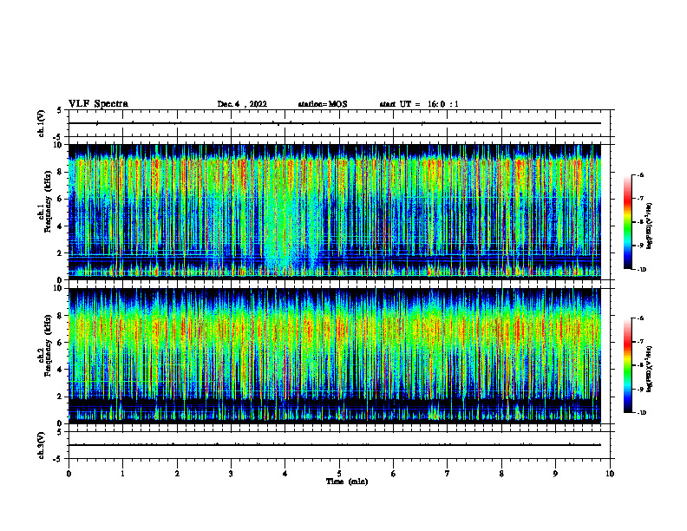Click the ch.2 color bar log(PSD) label
The image size is (687, 531).
pyautogui.click(x=650, y=369)
